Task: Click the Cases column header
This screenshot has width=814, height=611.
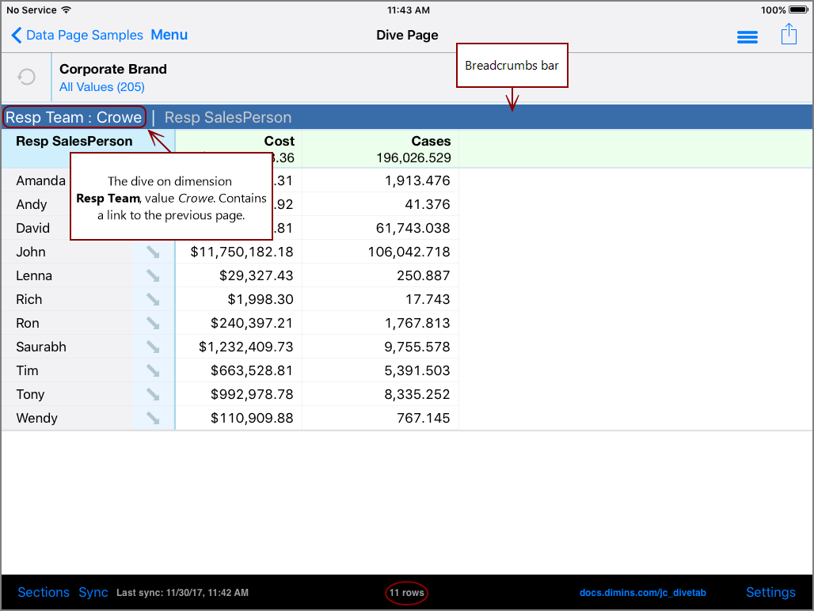Action: pos(430,141)
